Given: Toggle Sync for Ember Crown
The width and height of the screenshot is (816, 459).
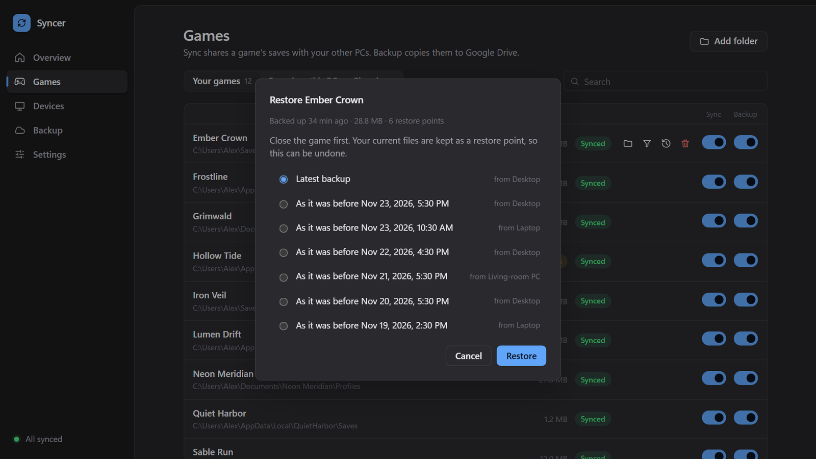Looking at the screenshot, I should (x=714, y=142).
